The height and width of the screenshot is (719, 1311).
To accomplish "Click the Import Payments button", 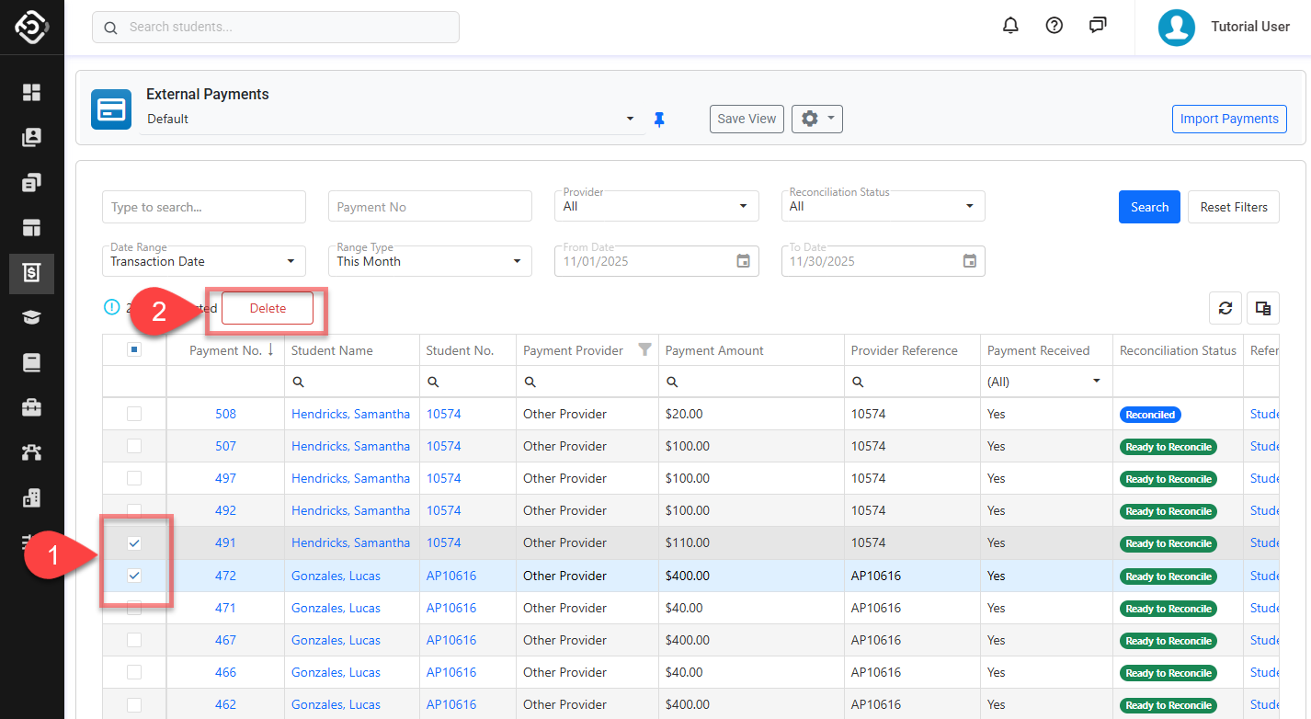I will [1228, 119].
